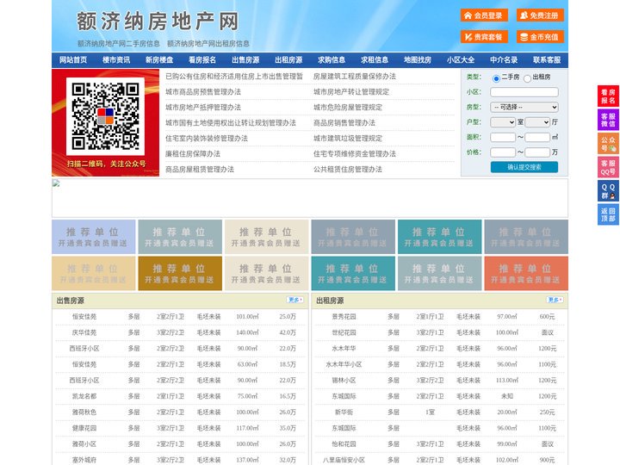Screen dimensions: 620x465
Task: Open 出租房源 navigation menu item
Action: (288, 60)
